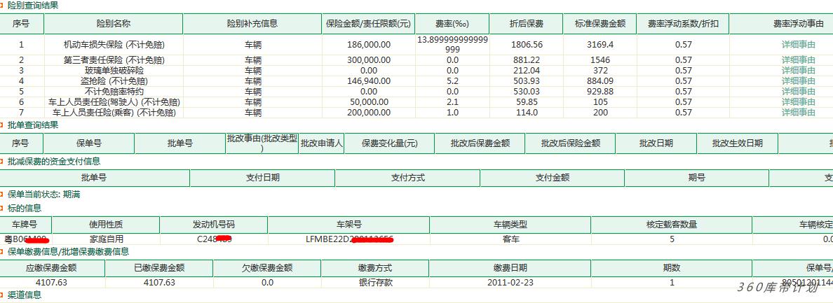Open 详细事由 link for 车上人员责任险(乘客) row

tap(798, 112)
